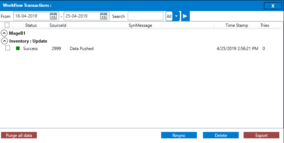Focus the Search text field
Image resolution: width=284 pixels, height=143 pixels.
(x=145, y=16)
